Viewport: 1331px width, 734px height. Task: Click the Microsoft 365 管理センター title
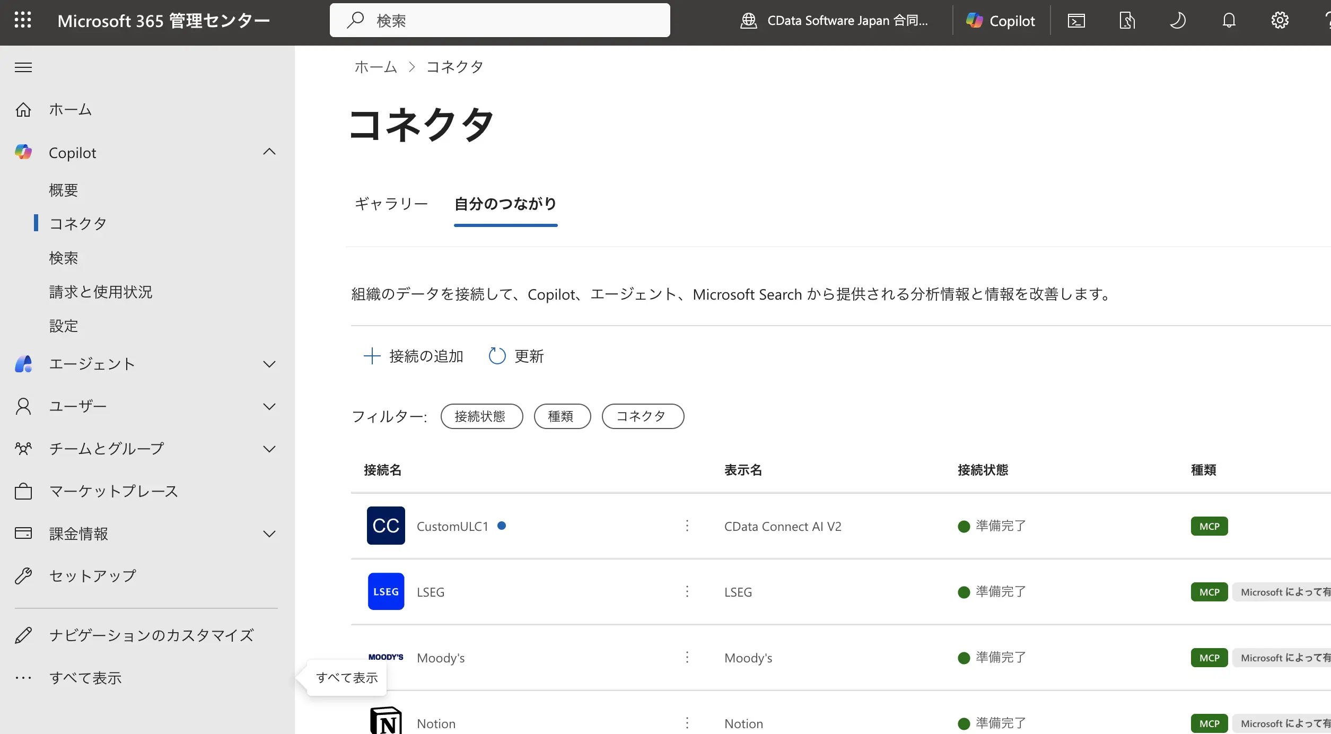click(163, 21)
